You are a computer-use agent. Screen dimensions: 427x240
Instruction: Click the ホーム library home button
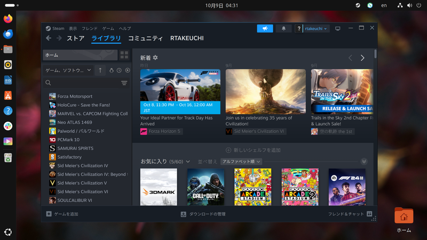80,55
